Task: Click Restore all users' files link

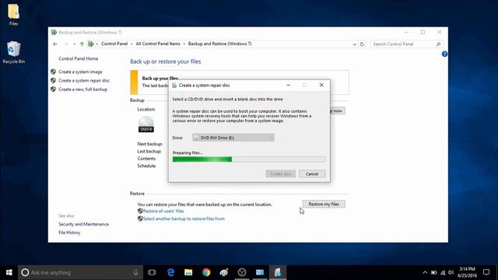Action: pos(163,211)
